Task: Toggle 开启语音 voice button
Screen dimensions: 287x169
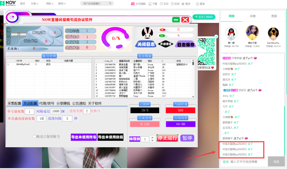Action: click(x=165, y=44)
